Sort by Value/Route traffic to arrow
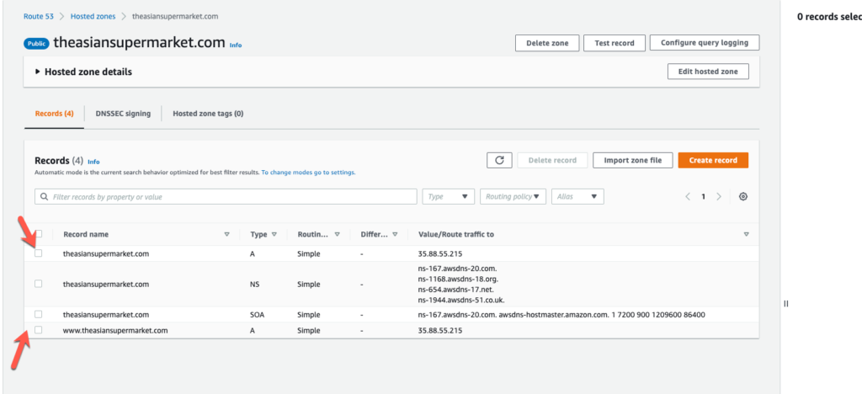Image resolution: width=862 pixels, height=394 pixels. (x=746, y=234)
